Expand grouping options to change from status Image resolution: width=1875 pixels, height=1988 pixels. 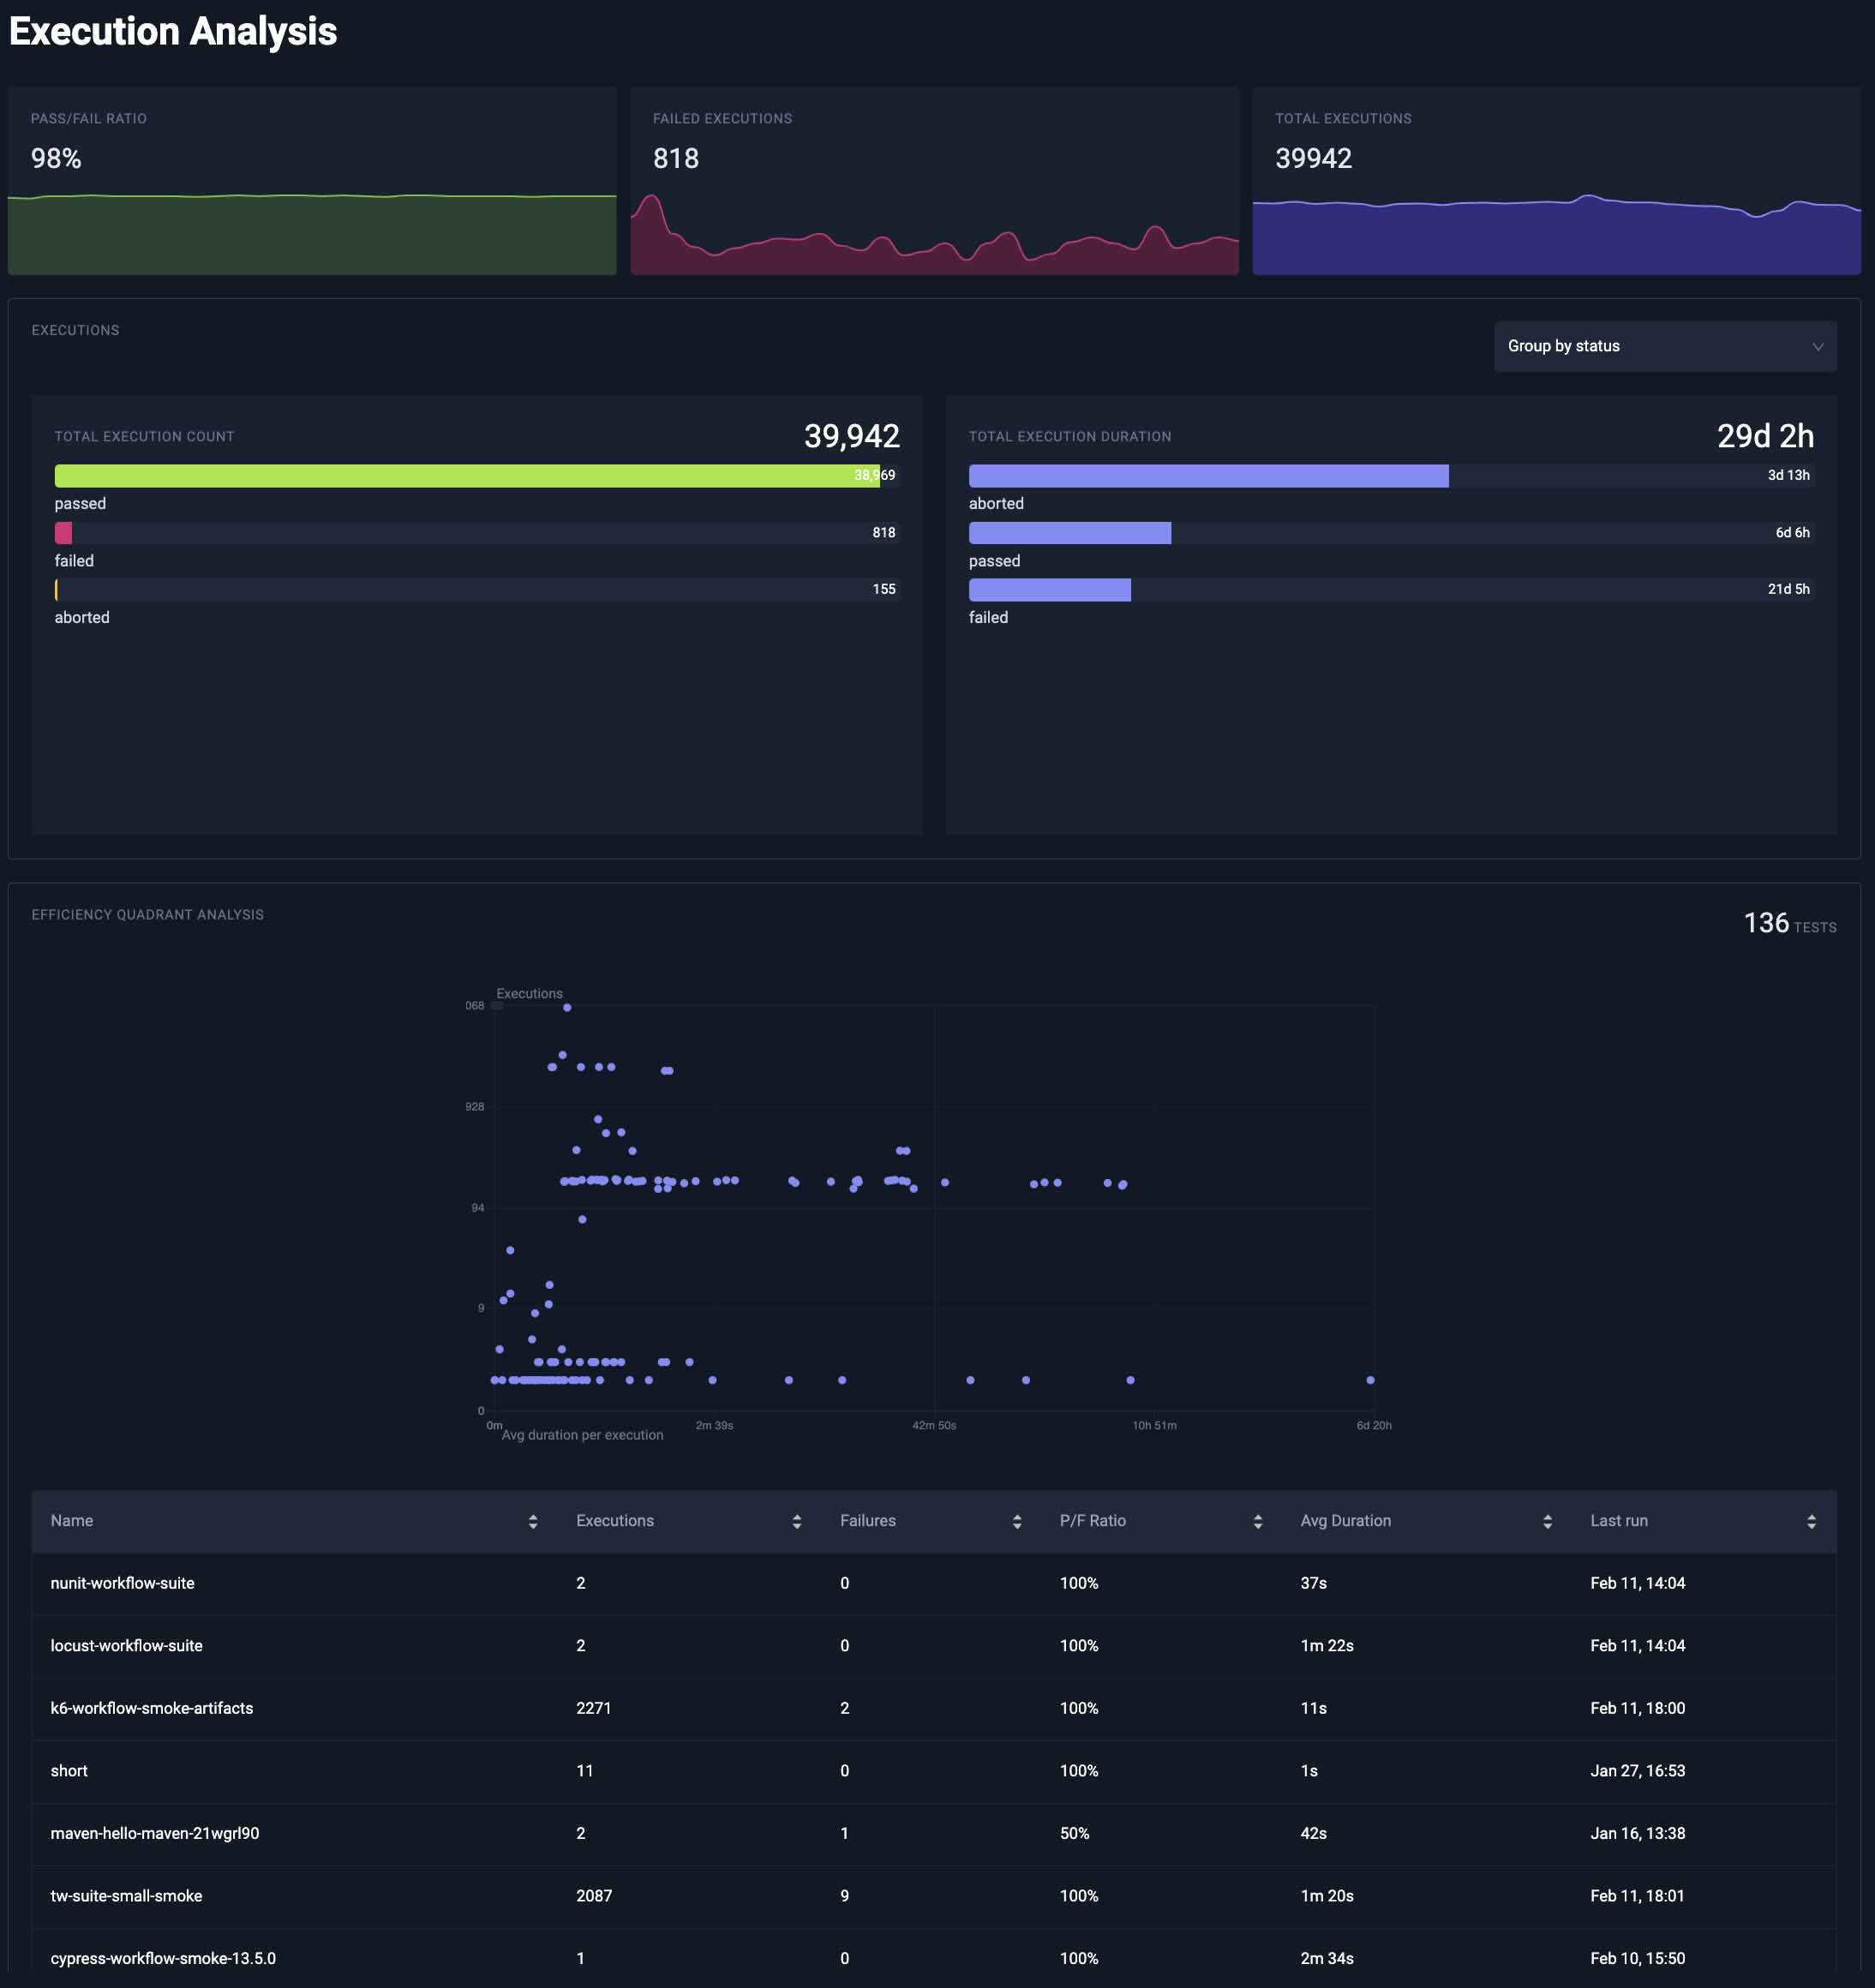[1664, 346]
